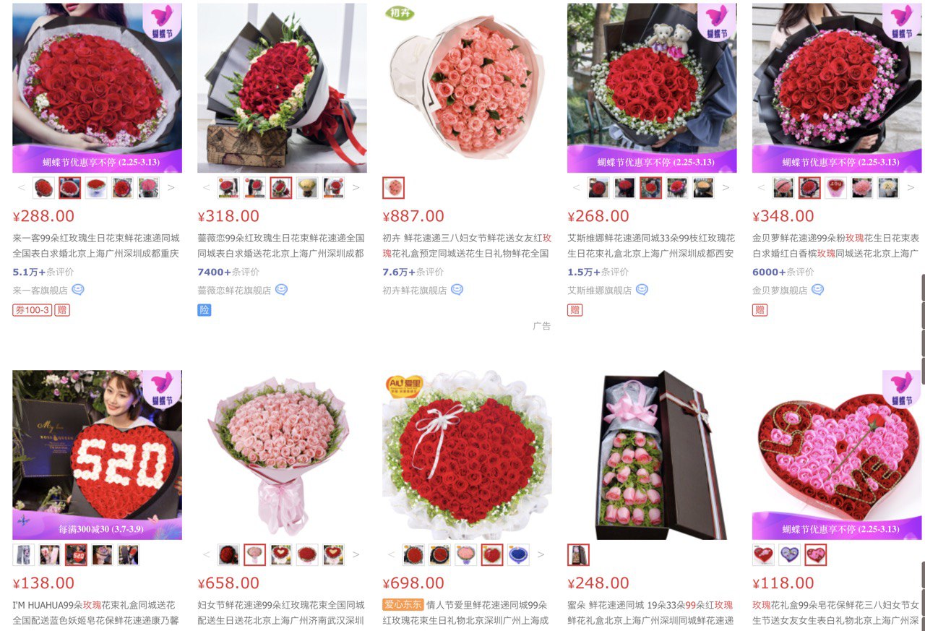The width and height of the screenshot is (925, 631).
Task: Select blue rose variant thumbnail under ¥698.00 item
Action: [518, 555]
